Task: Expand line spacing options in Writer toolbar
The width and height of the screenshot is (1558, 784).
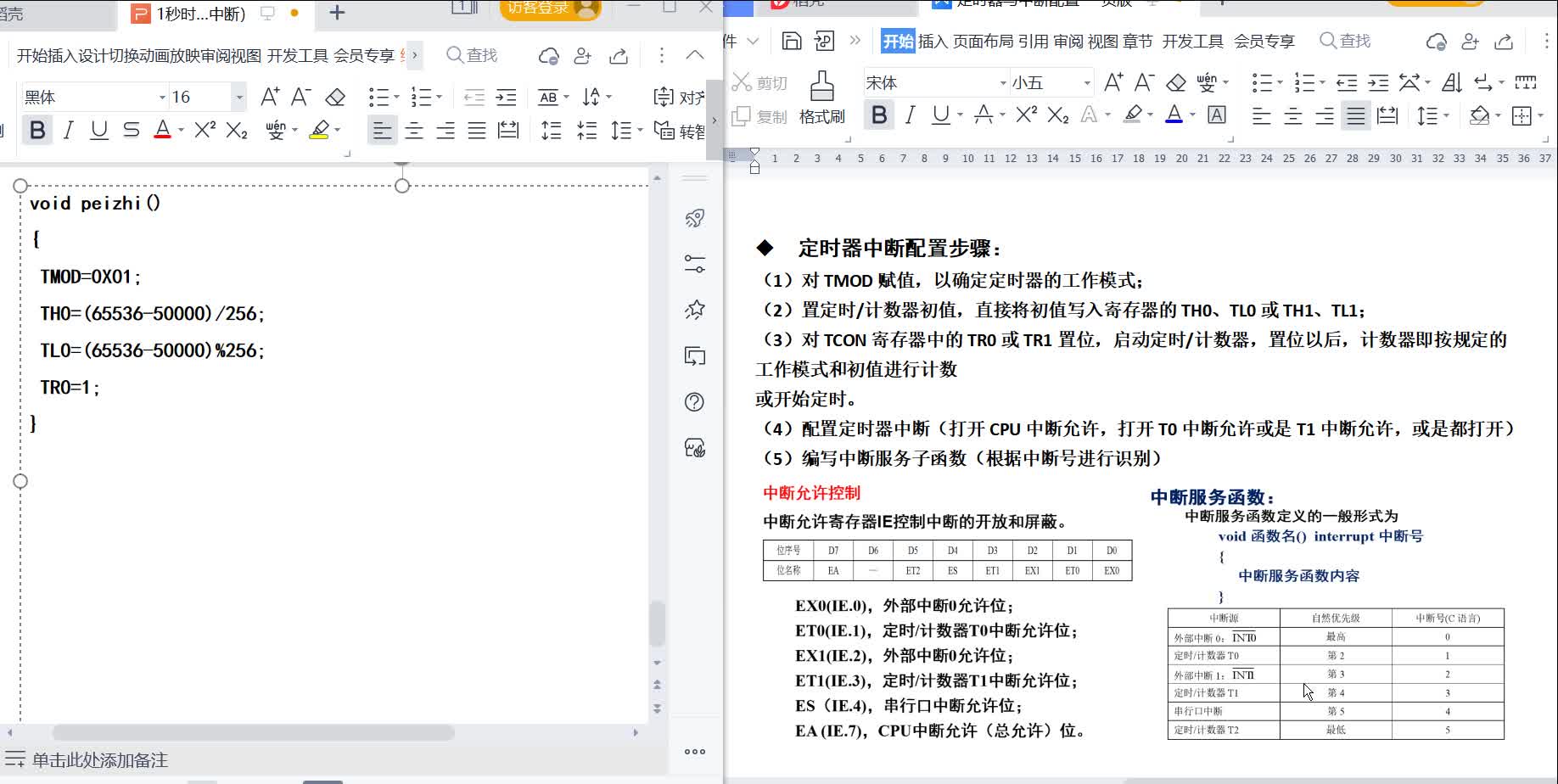Action: pyautogui.click(x=1446, y=115)
